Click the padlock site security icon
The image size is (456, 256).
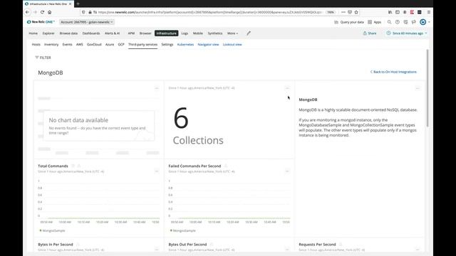tap(90, 12)
